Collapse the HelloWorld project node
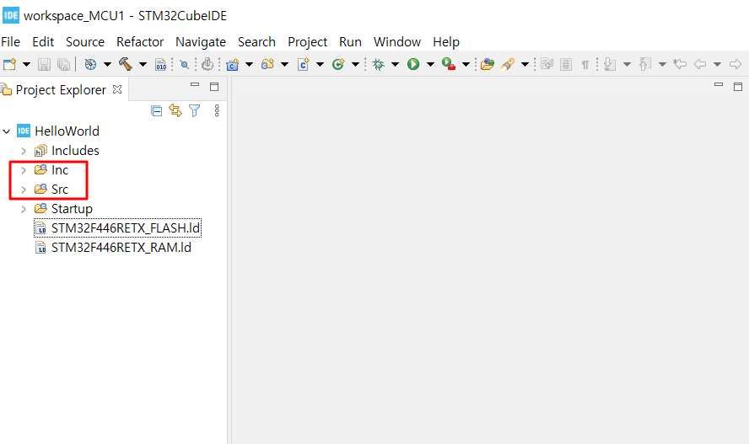749x444 pixels. click(x=7, y=131)
